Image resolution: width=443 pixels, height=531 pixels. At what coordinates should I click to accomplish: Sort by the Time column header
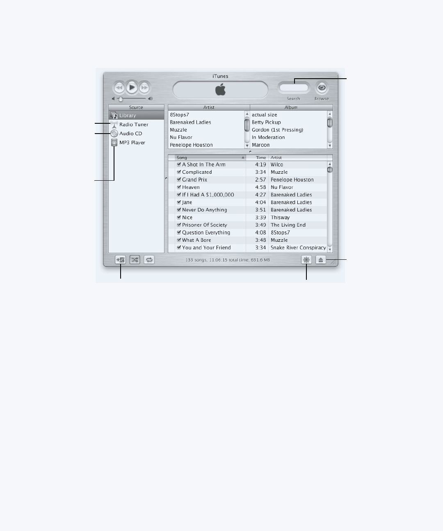click(257, 157)
